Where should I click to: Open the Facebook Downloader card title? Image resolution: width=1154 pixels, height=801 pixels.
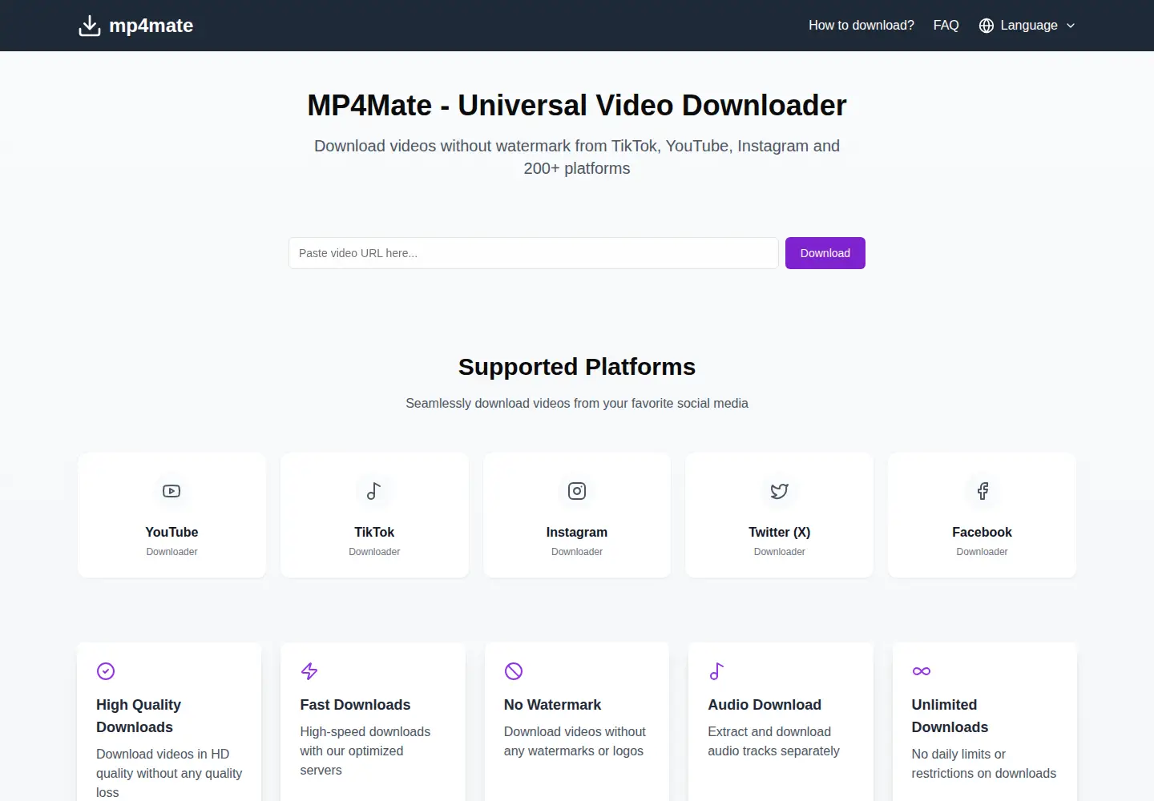pyautogui.click(x=983, y=532)
